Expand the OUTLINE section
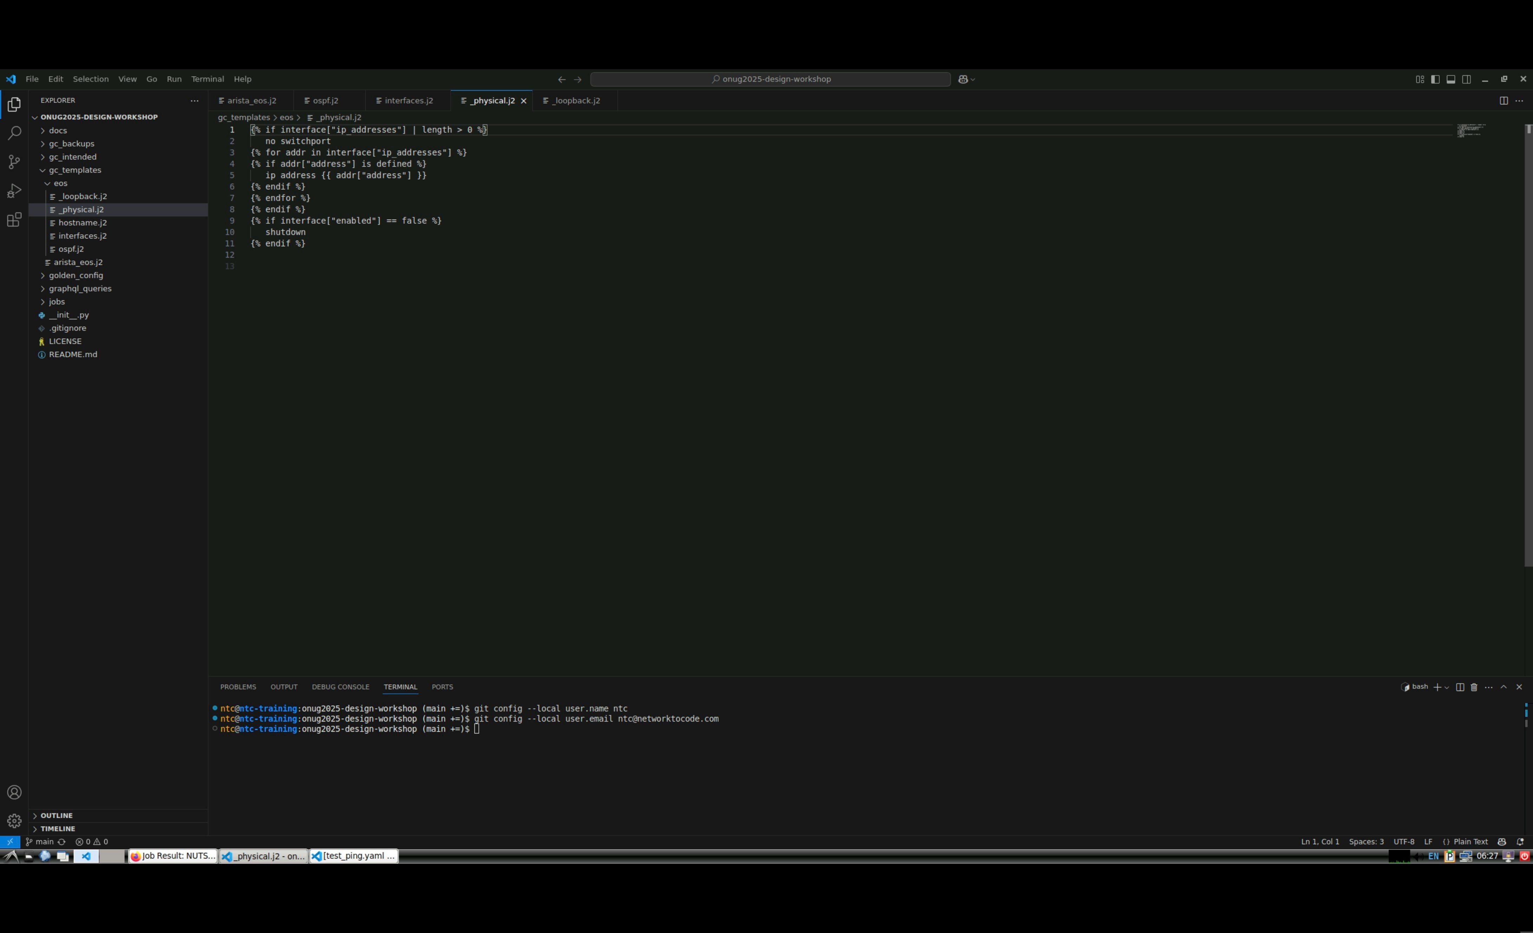 pyautogui.click(x=57, y=815)
